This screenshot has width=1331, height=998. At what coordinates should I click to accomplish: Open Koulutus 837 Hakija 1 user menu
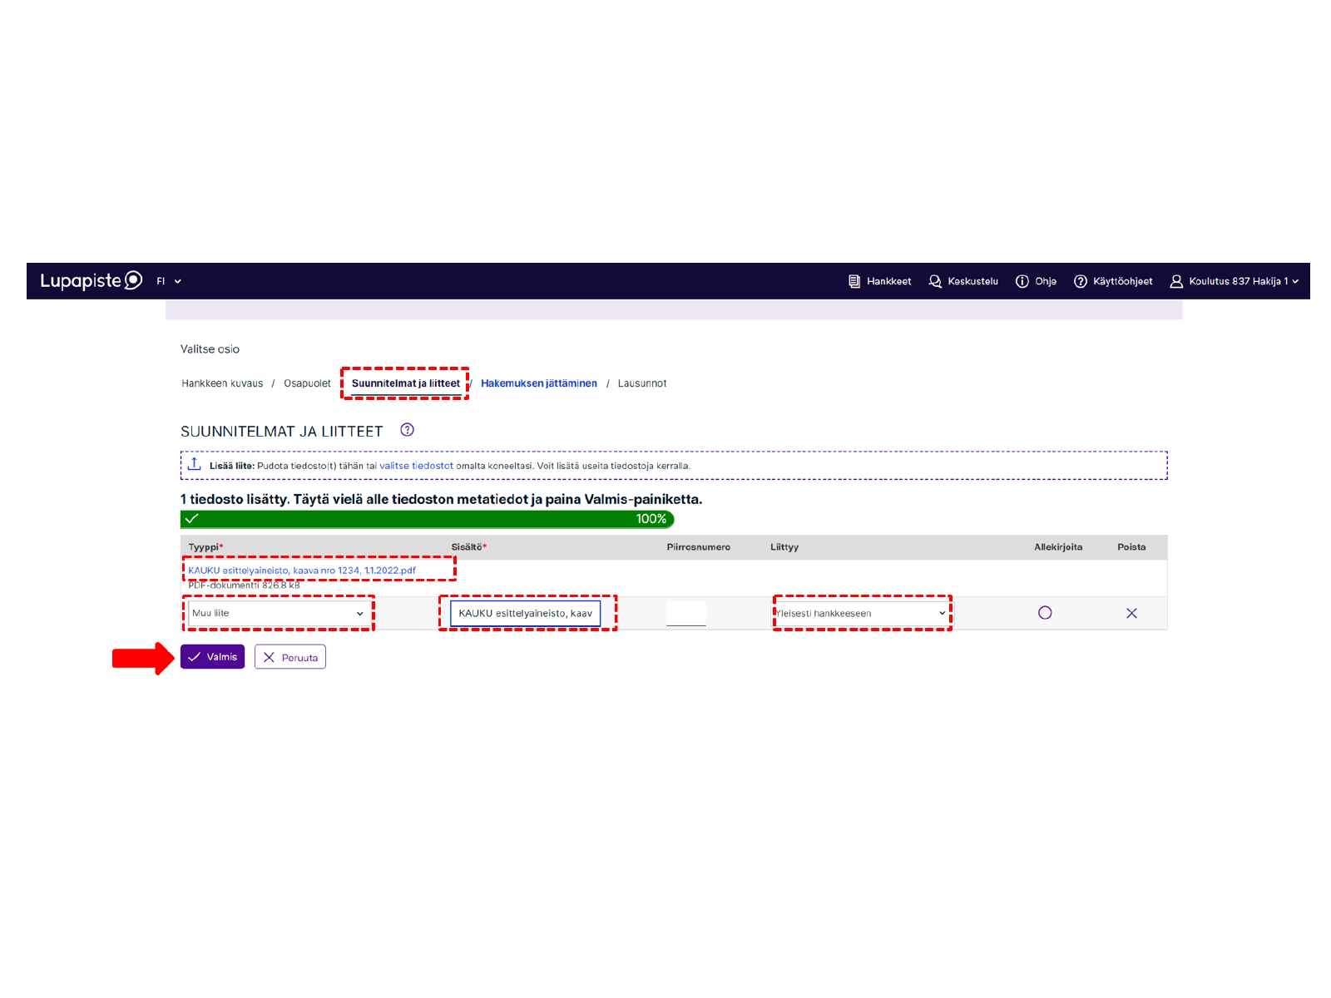(x=1235, y=281)
